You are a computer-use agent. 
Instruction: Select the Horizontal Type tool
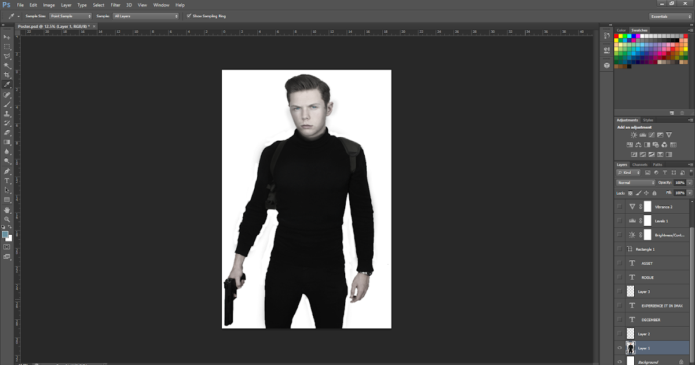click(7, 180)
